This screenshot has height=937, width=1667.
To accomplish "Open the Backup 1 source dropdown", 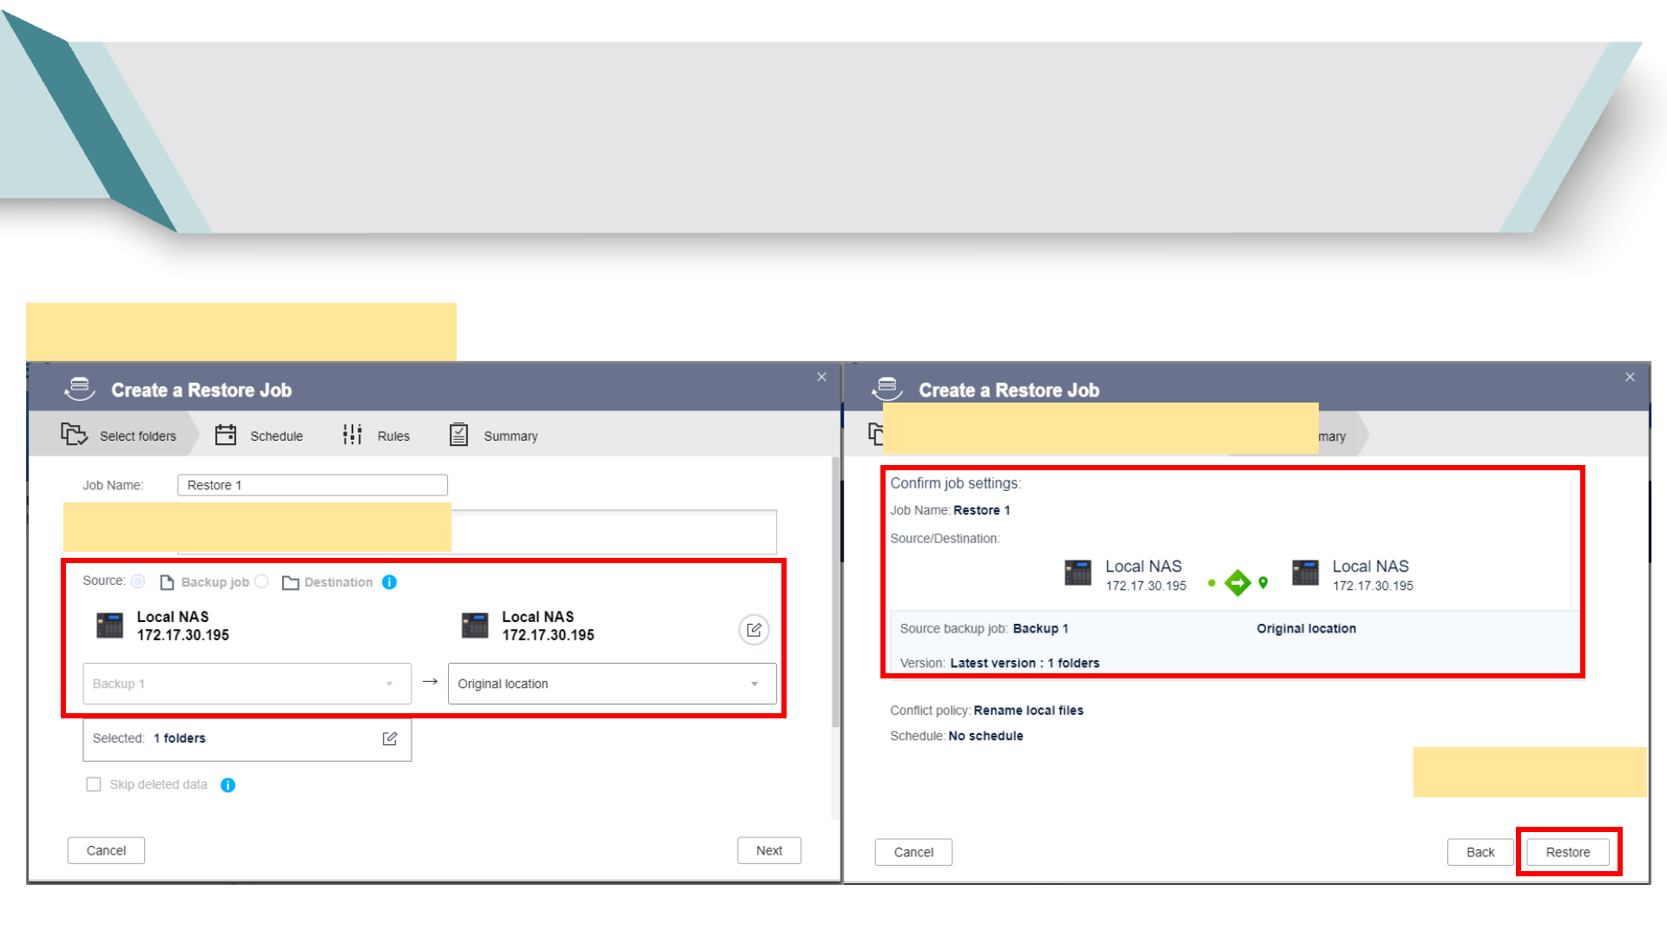I will [247, 684].
